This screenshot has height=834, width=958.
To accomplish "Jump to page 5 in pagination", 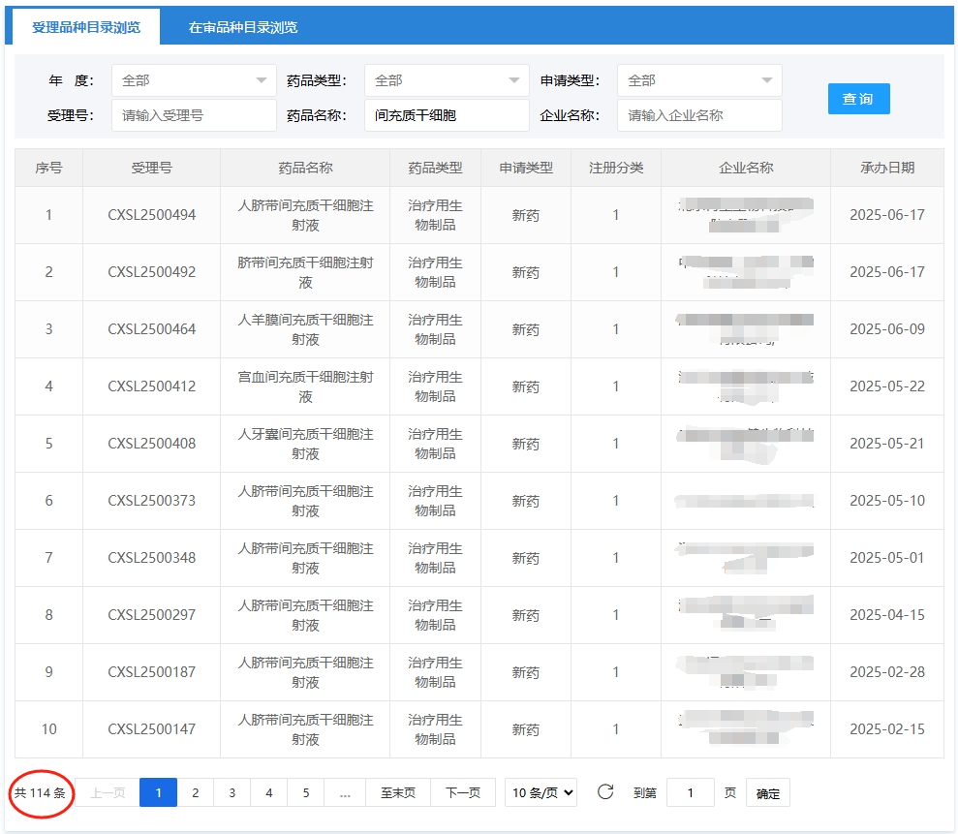I will point(305,793).
